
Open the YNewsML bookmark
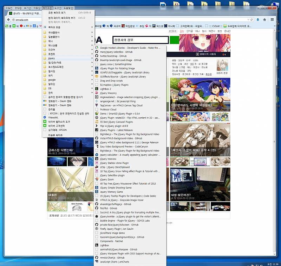point(53,117)
